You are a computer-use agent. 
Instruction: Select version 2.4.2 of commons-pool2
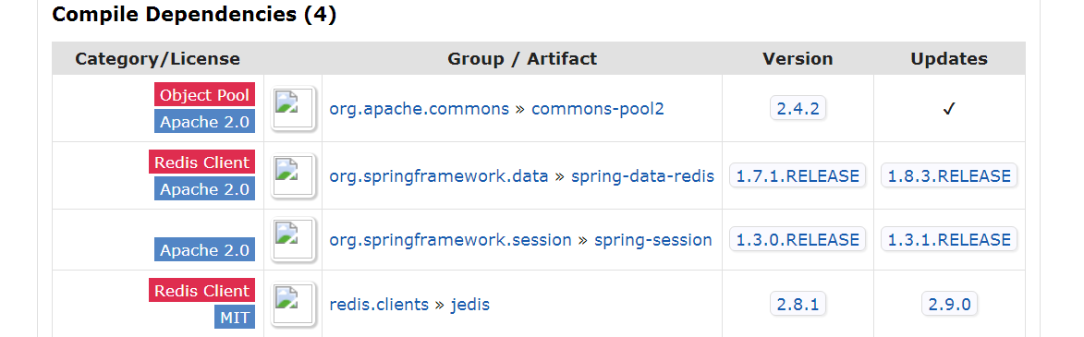pyautogui.click(x=798, y=108)
